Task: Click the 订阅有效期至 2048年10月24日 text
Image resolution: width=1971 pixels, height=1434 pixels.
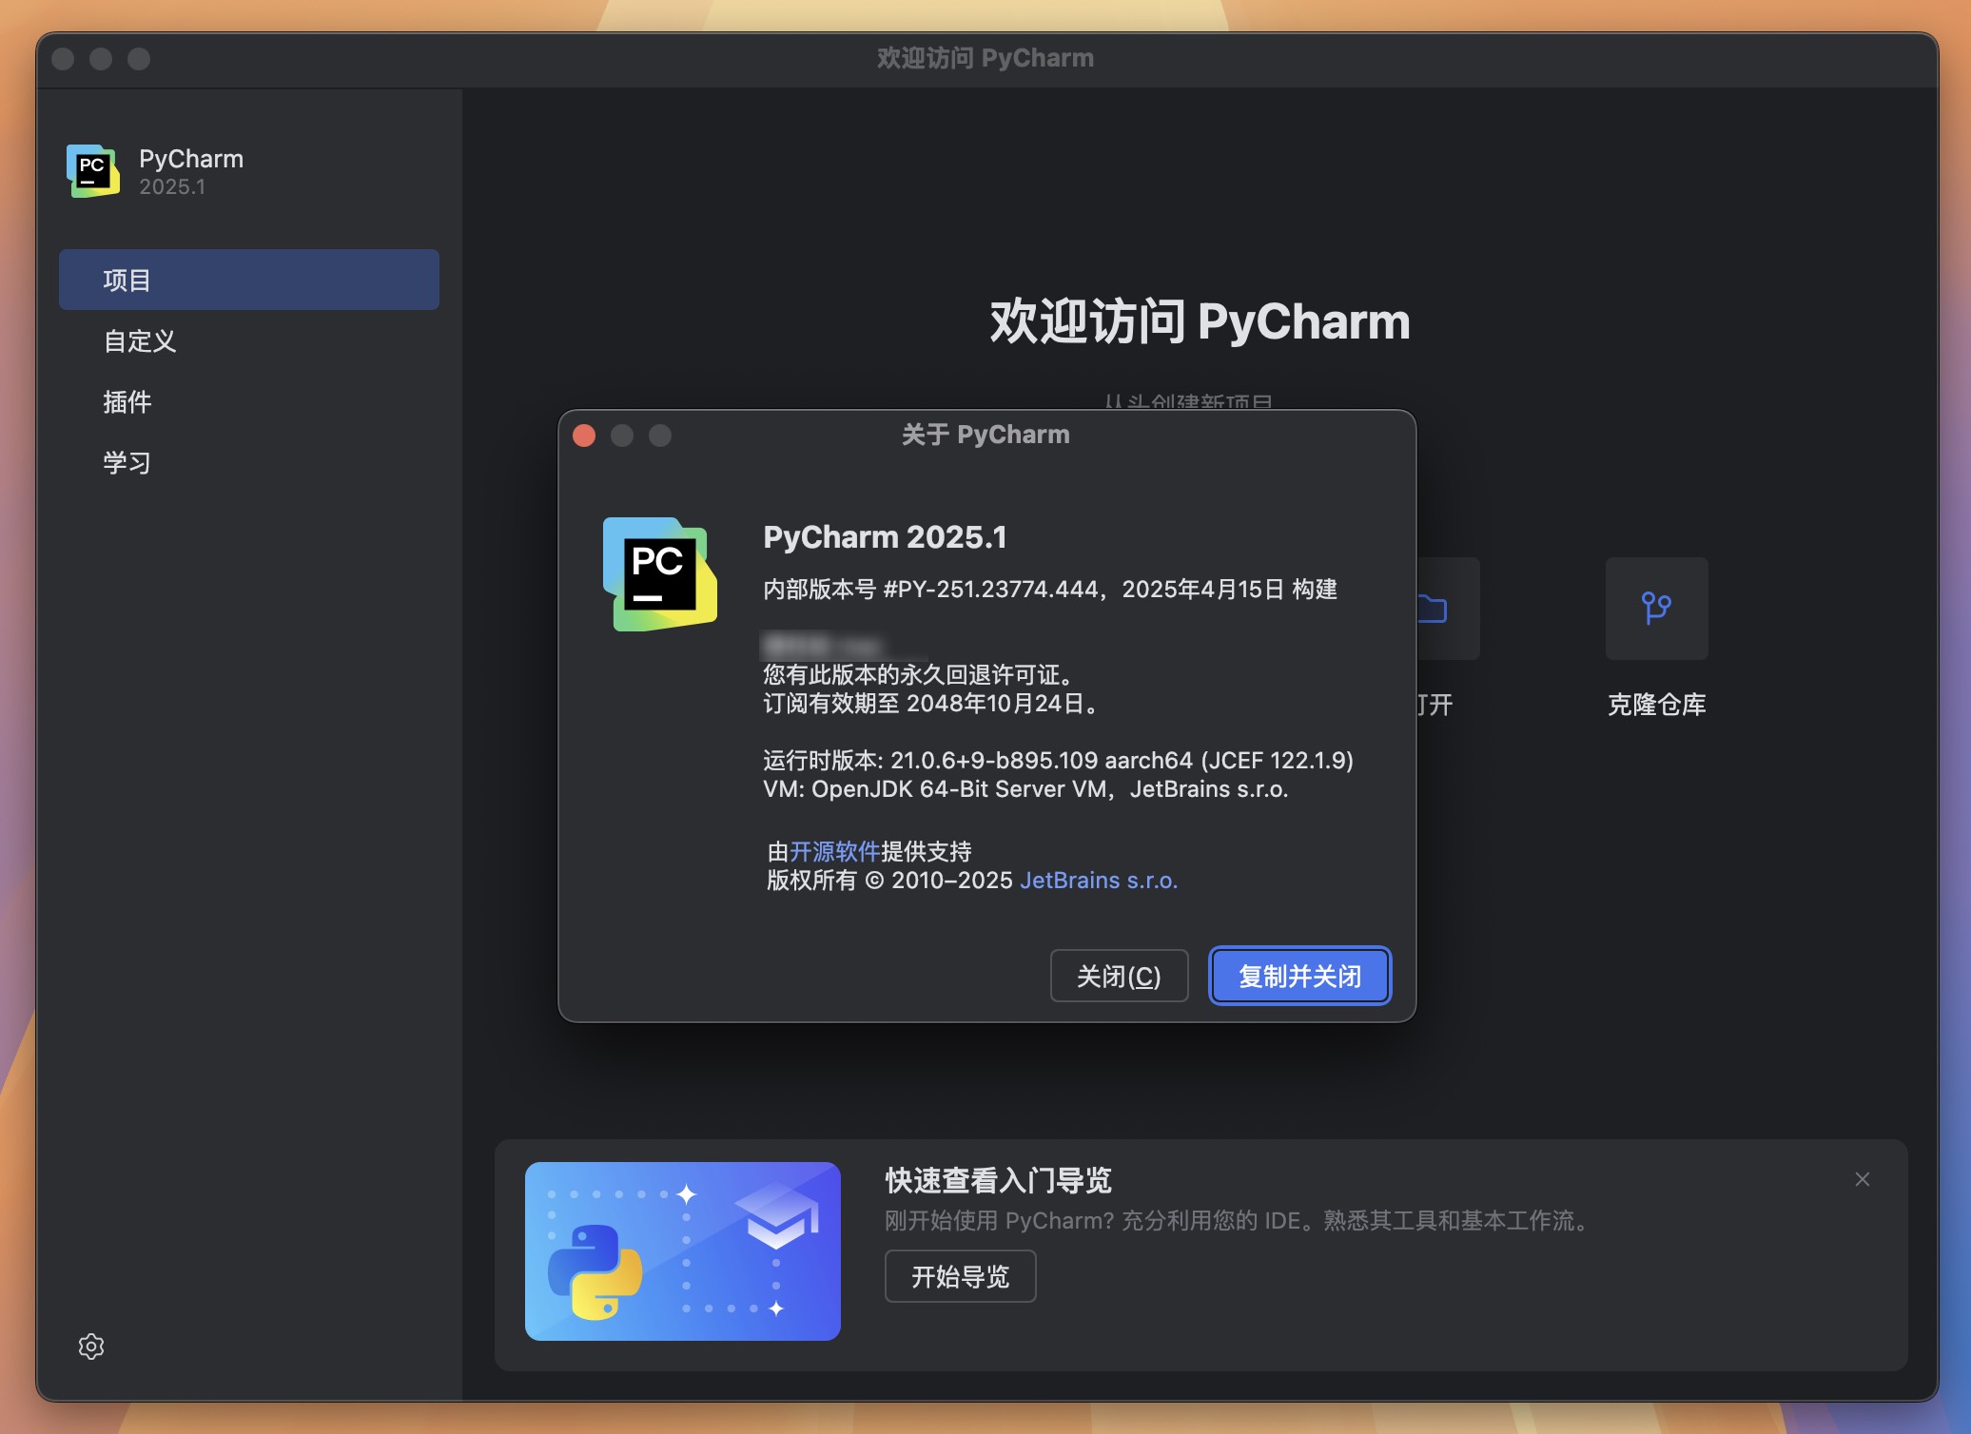Action: coord(932,704)
